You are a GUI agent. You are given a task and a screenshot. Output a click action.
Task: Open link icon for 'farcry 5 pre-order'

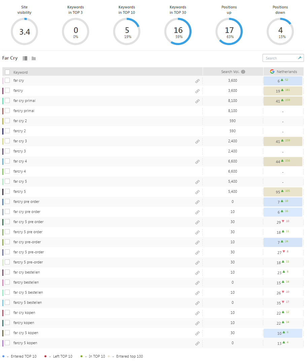(197, 263)
